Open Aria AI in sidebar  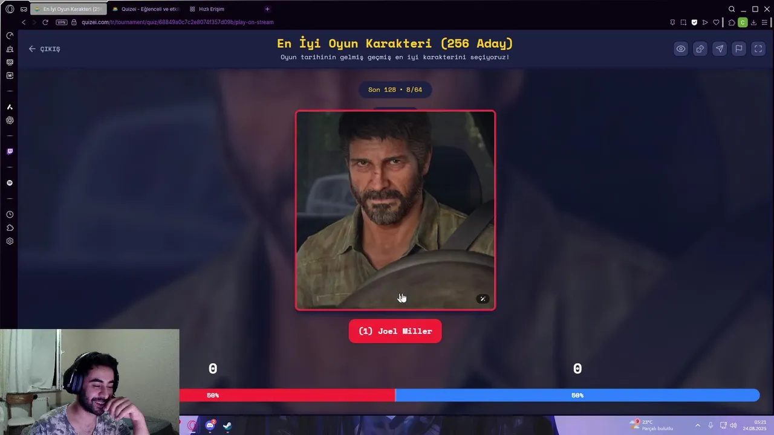pyautogui.click(x=10, y=107)
